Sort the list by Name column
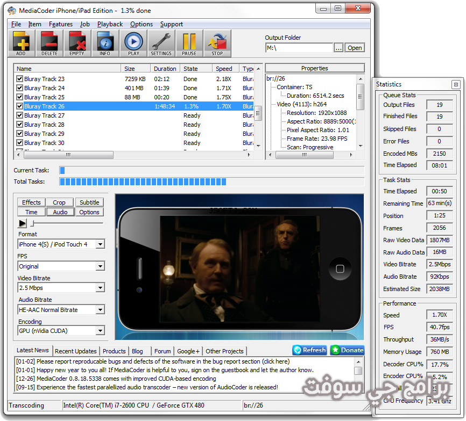The width and height of the screenshot is (466, 421). click(68, 69)
